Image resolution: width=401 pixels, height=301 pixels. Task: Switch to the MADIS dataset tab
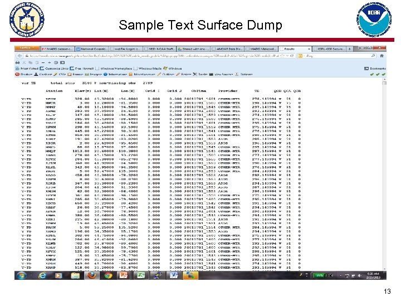[58, 48]
